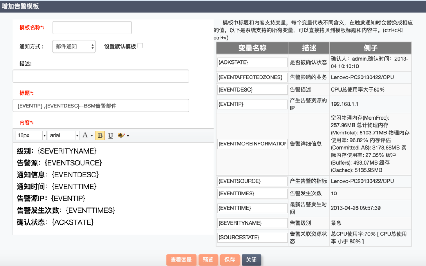Open the highlight color dropdown arrow
The height and width of the screenshot is (266, 426).
click(128, 136)
